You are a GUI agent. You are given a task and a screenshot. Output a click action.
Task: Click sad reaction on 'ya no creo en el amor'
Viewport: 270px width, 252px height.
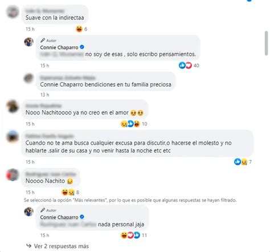click(x=124, y=124)
